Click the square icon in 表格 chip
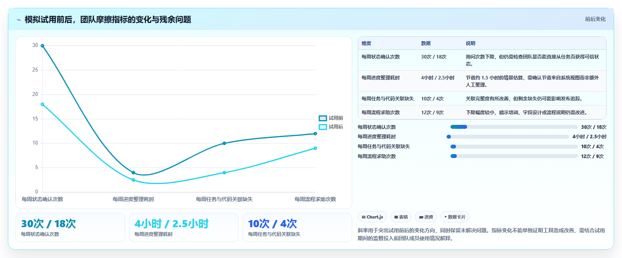 396,217
